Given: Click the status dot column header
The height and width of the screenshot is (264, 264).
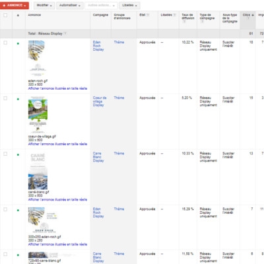Looking at the screenshot, I should click(18, 15).
